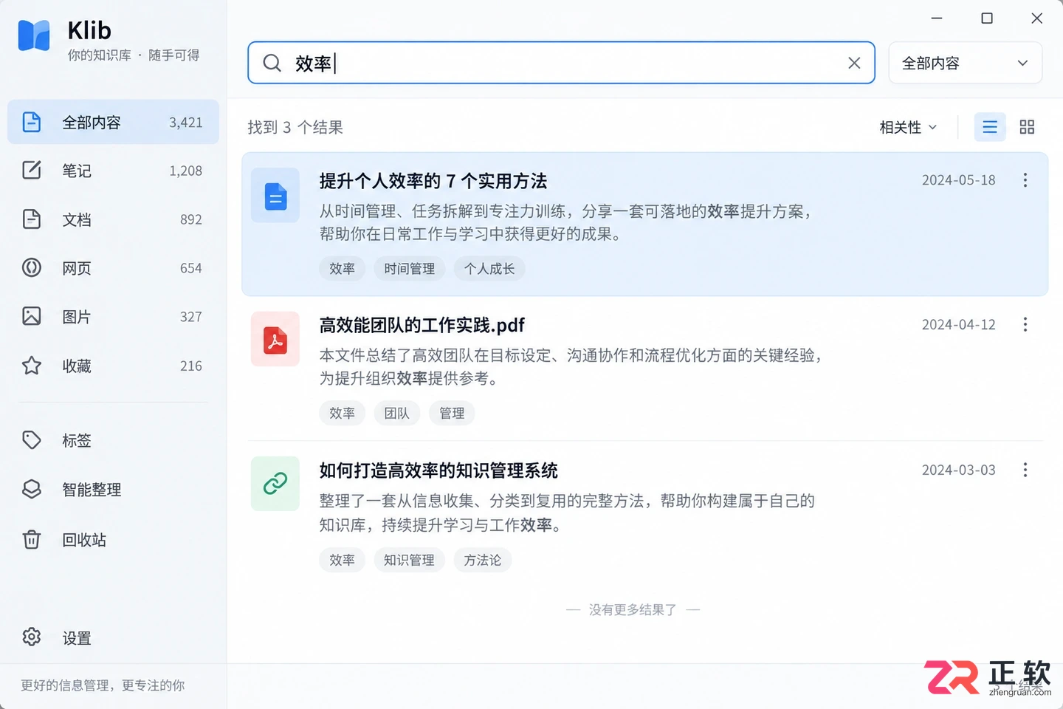Click the 知识管理 tag chip
The width and height of the screenshot is (1063, 709).
(409, 560)
